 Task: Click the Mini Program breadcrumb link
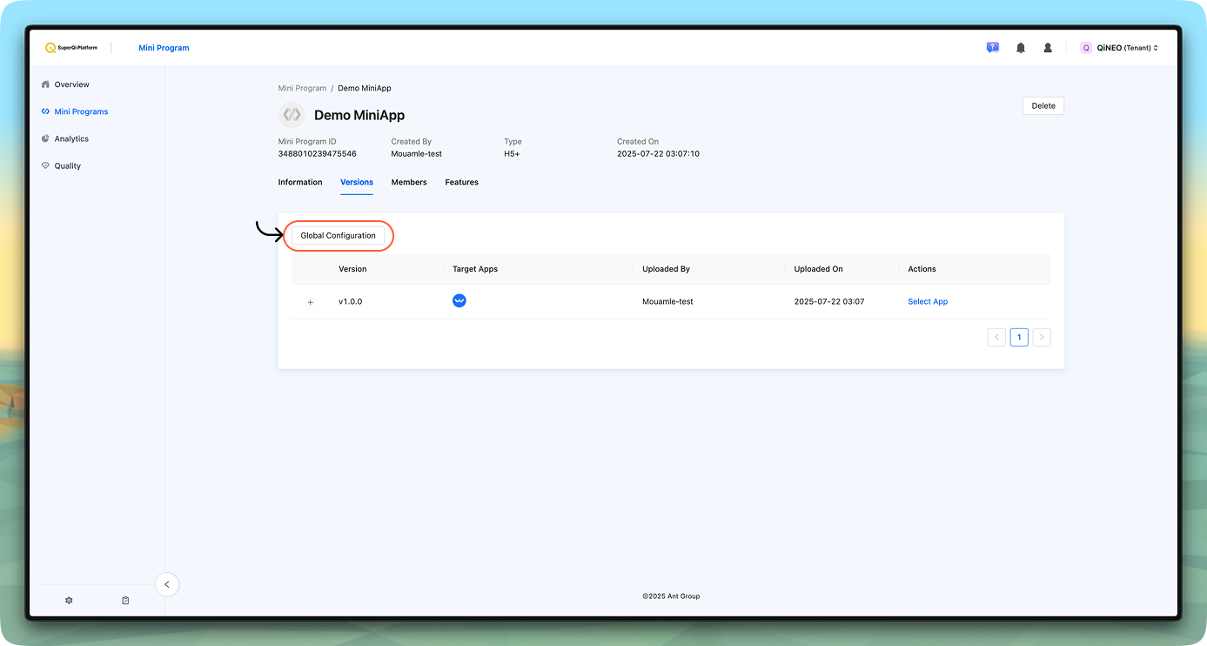tap(302, 88)
